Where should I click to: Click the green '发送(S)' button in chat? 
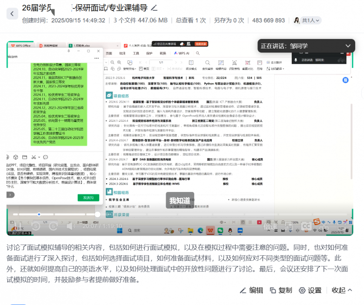pos(88,198)
